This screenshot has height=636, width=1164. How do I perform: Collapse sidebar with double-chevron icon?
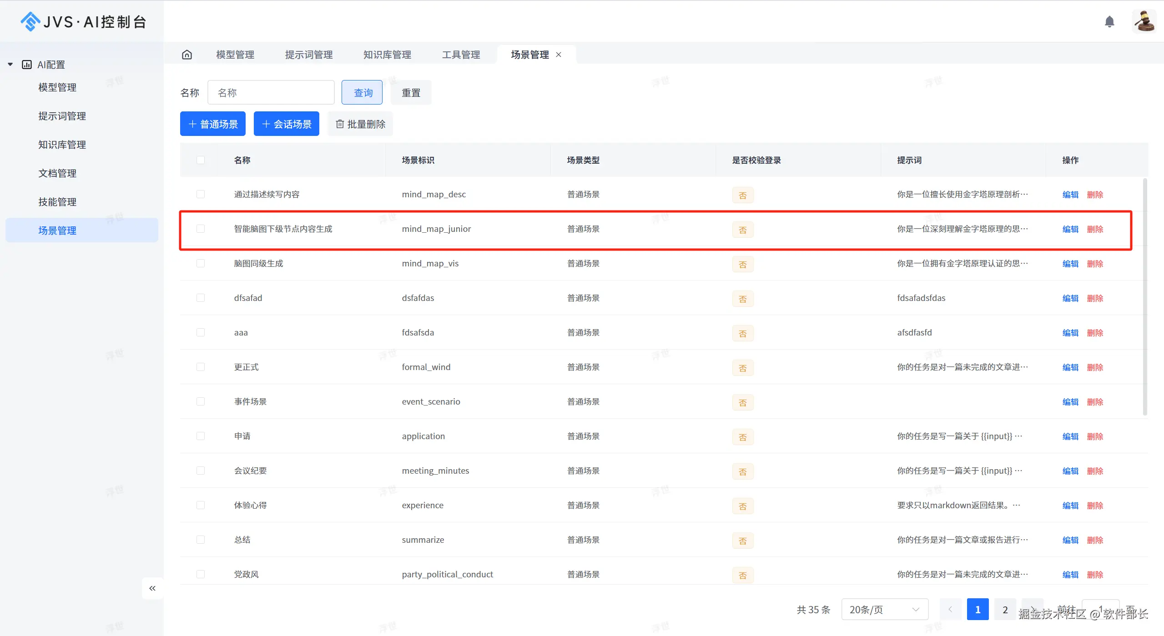click(x=152, y=588)
